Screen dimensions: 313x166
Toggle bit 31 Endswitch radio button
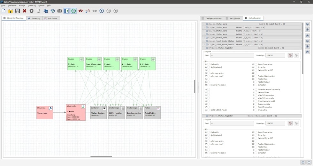(209, 64)
